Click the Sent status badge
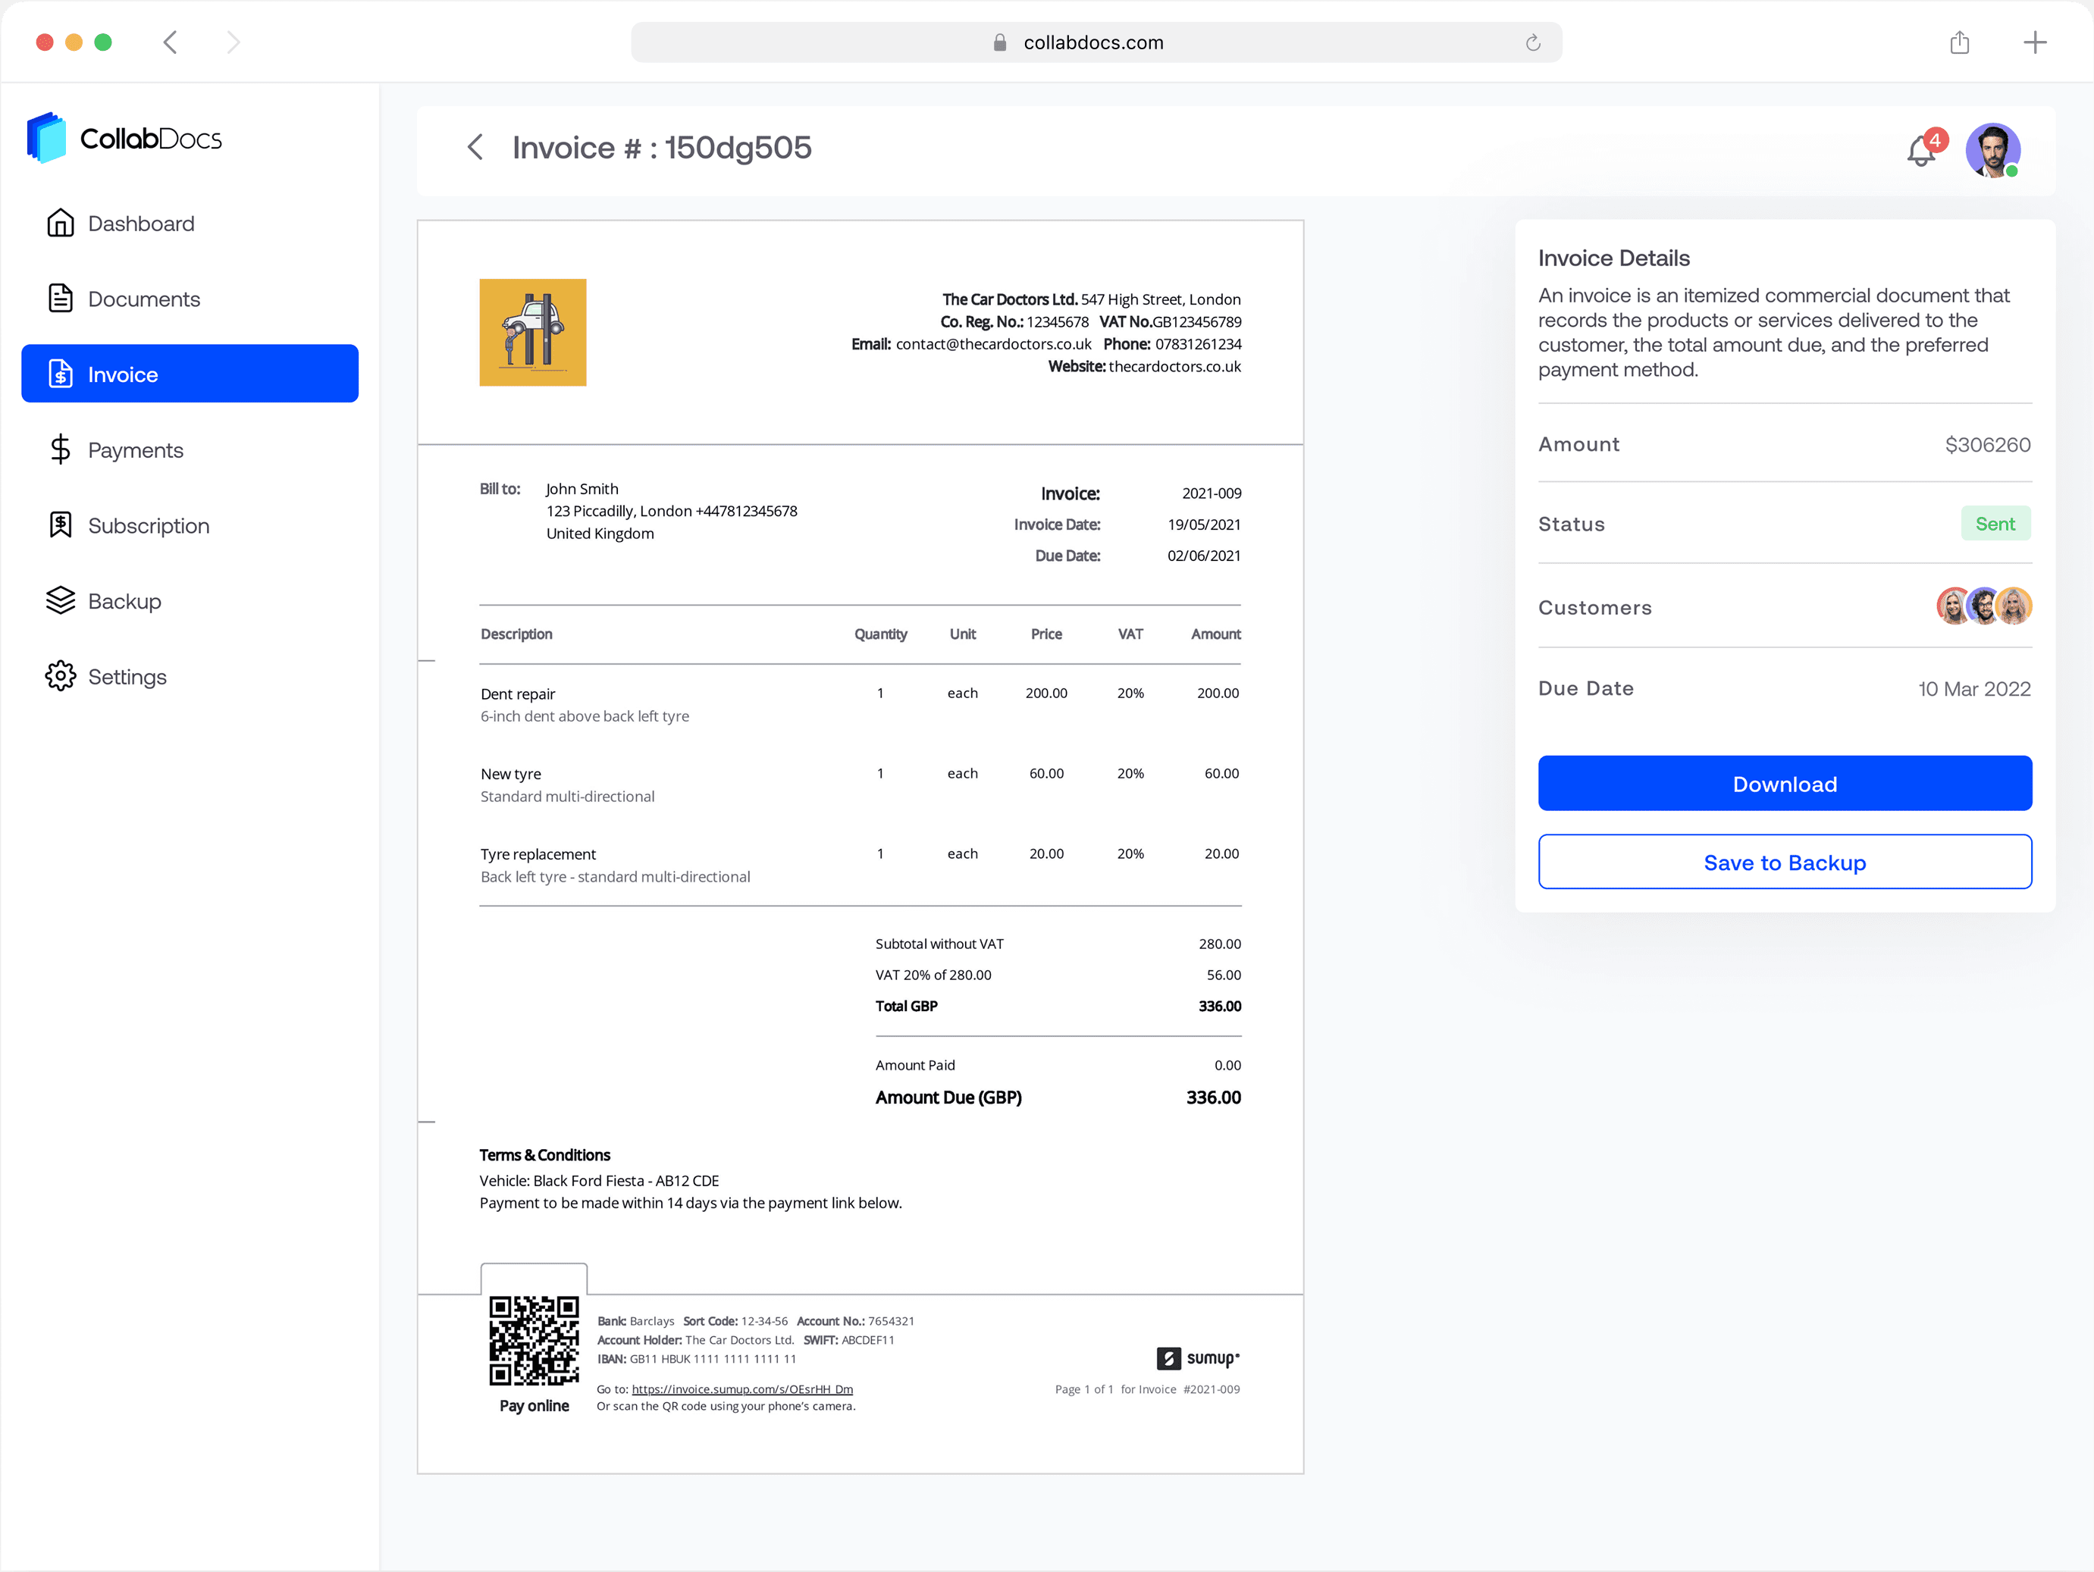The height and width of the screenshot is (1572, 2094). (x=1995, y=525)
